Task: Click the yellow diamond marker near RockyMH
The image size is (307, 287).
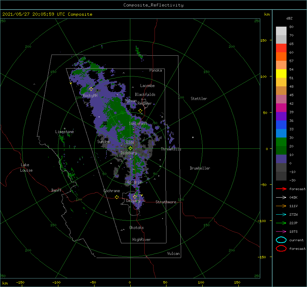Action: point(91,89)
